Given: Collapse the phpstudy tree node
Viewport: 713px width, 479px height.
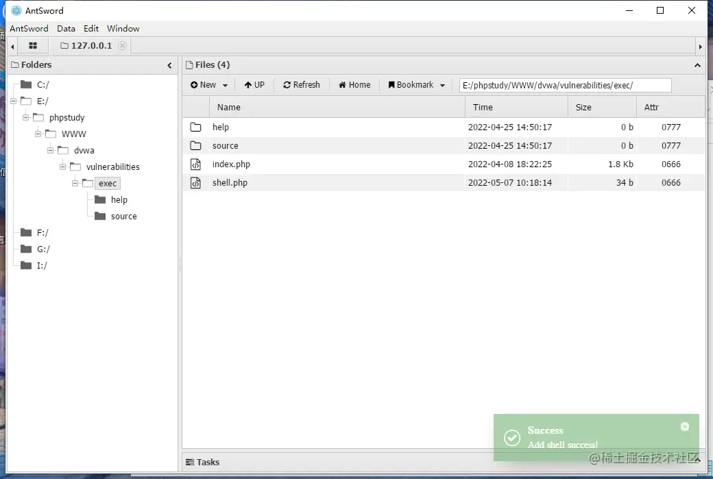Looking at the screenshot, I should (26, 117).
